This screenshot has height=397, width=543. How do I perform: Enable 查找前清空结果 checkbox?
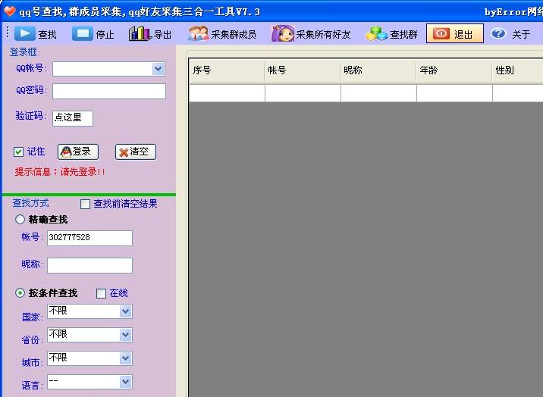pos(85,204)
